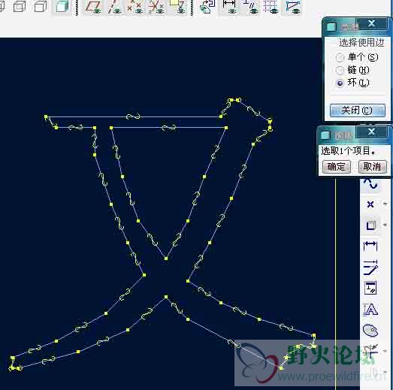
Task: Select the text creation tool
Action: pyautogui.click(x=370, y=309)
